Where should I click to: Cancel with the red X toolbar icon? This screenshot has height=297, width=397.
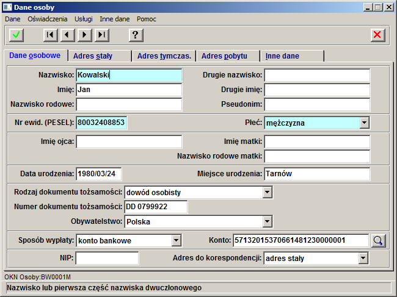(x=377, y=35)
